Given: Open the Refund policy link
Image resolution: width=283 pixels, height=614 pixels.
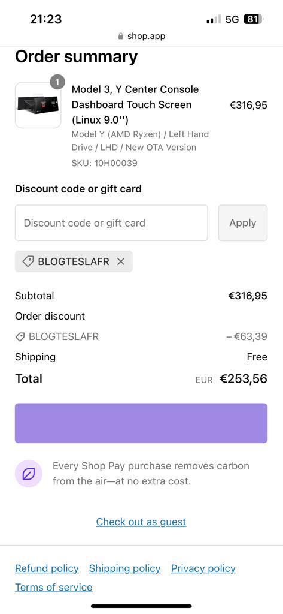Looking at the screenshot, I should point(47,568).
